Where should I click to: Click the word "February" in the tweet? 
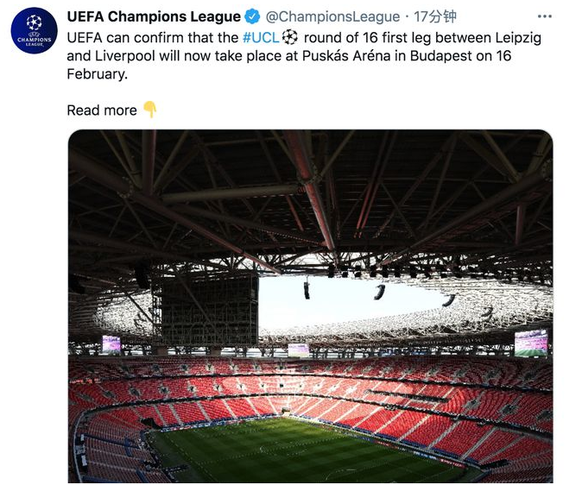[96, 75]
